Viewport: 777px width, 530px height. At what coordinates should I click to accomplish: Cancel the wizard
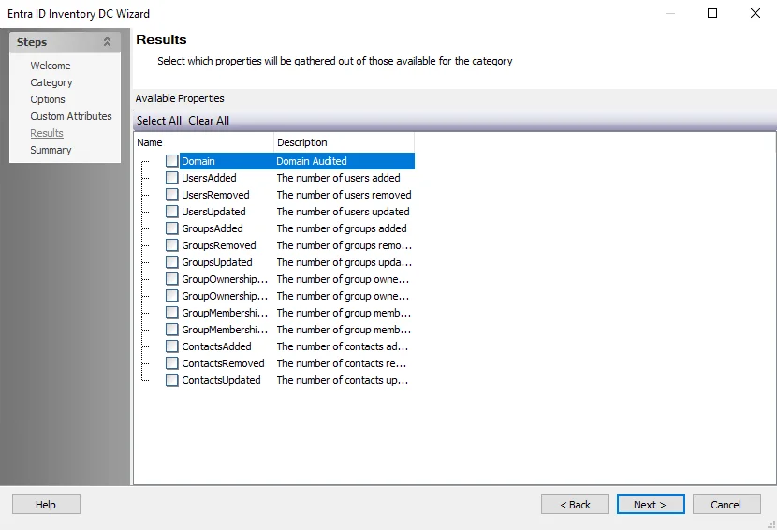pos(726,504)
